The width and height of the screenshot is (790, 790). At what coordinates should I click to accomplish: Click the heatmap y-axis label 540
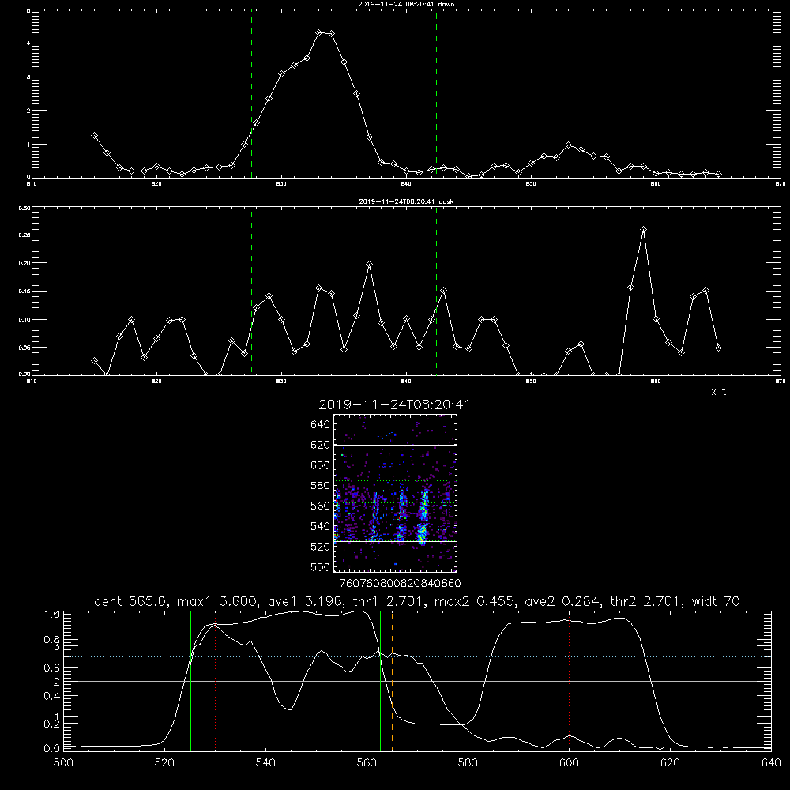click(x=321, y=526)
